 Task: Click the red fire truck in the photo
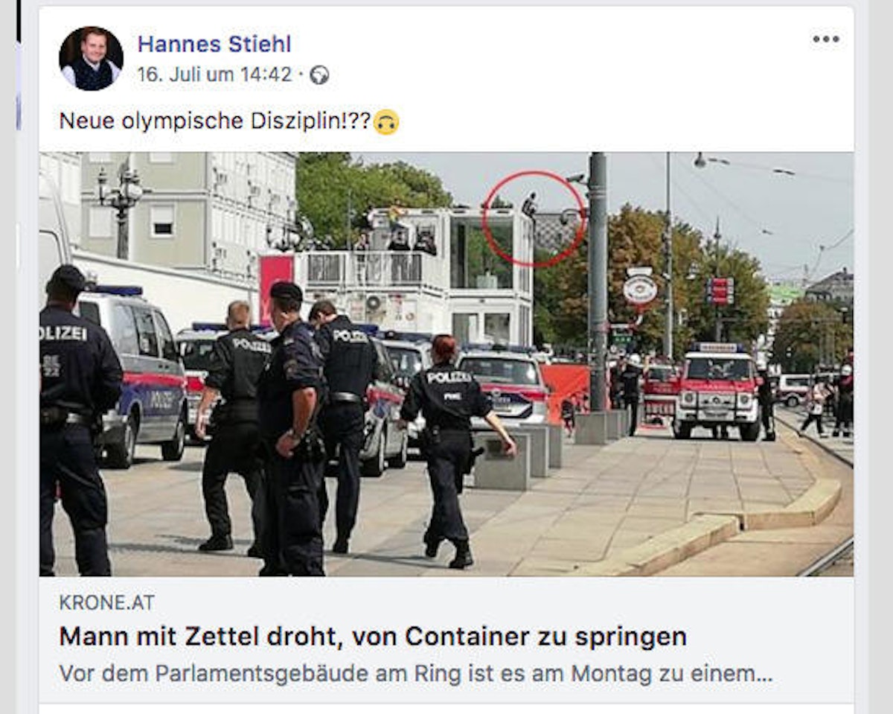(x=717, y=391)
